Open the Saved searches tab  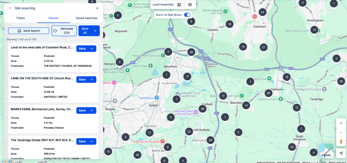tap(86, 18)
